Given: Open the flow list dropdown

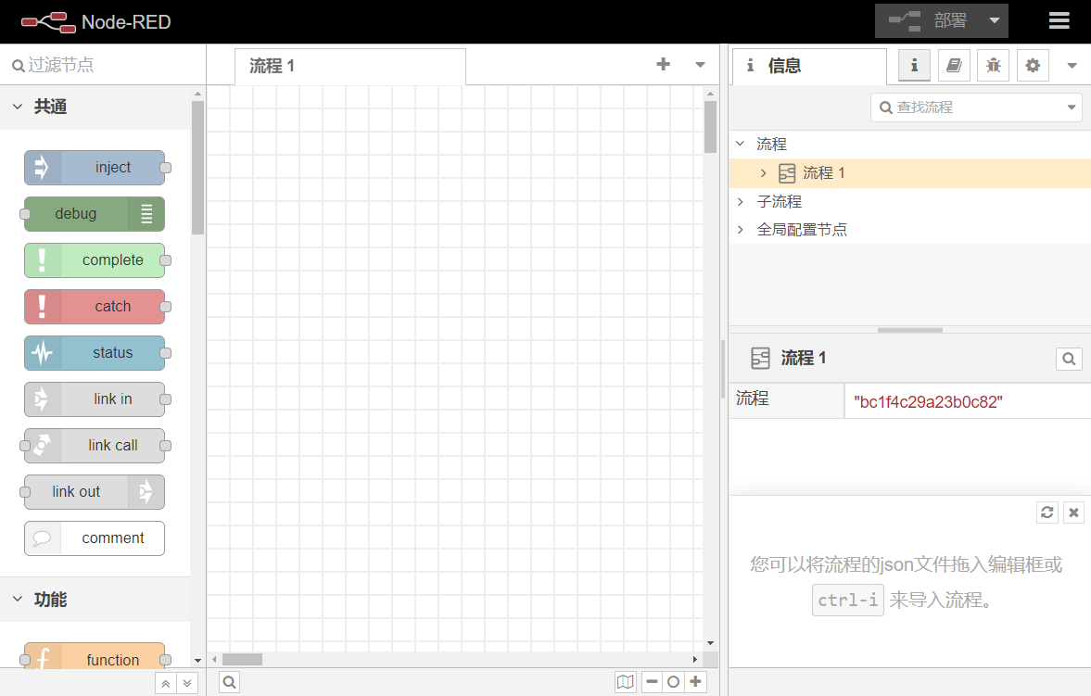Looking at the screenshot, I should 700,65.
